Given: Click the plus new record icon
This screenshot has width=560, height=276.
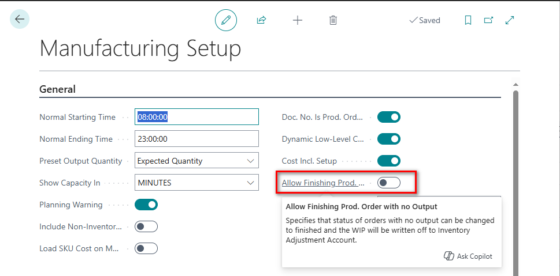Looking at the screenshot, I should (297, 20).
